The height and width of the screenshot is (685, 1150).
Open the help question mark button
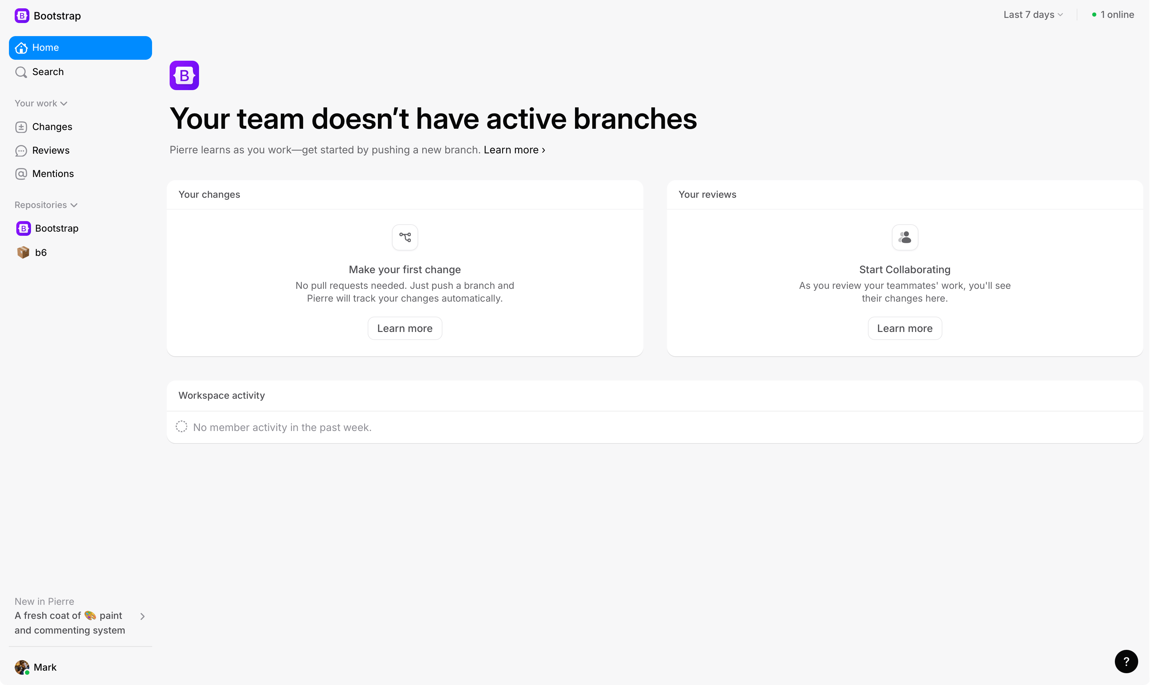pos(1126,661)
